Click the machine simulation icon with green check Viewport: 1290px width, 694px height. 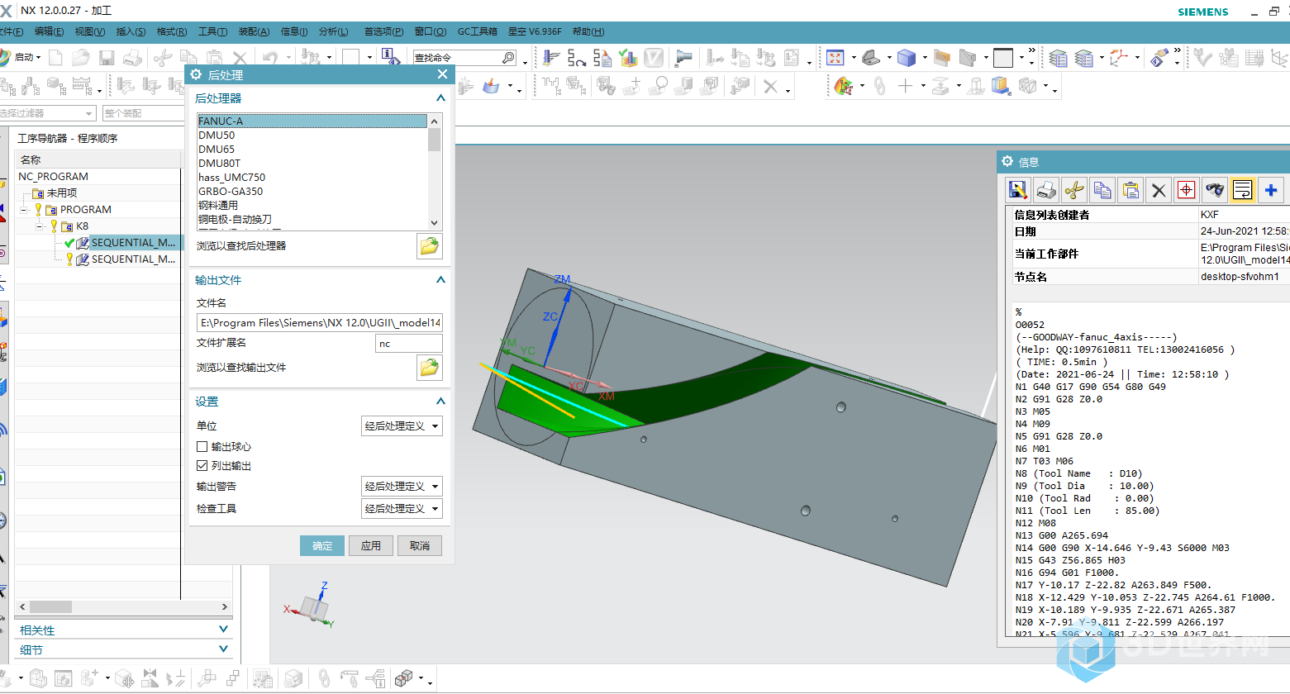point(628,58)
